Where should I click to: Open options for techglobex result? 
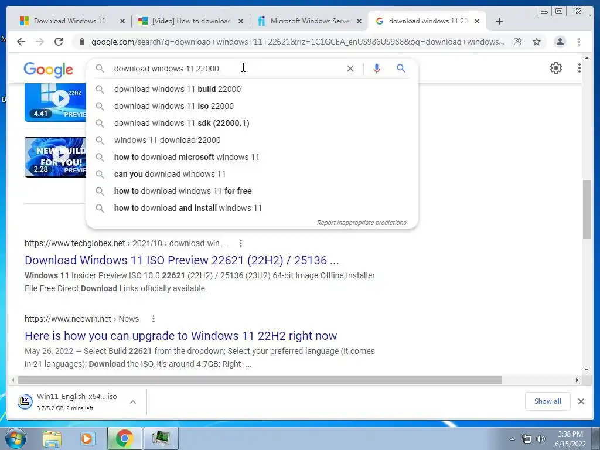tap(240, 243)
